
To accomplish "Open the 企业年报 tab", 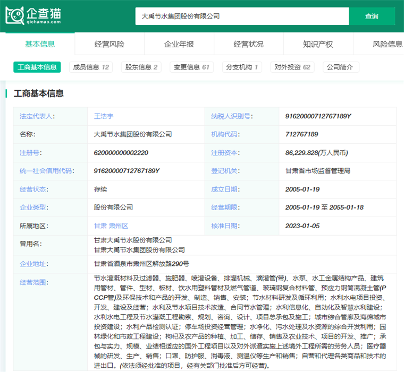I will [179, 44].
